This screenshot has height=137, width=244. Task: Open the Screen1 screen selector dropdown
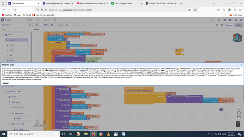pos(33,25)
